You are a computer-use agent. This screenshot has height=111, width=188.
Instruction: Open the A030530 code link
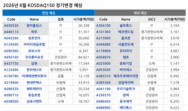(x=11, y=26)
